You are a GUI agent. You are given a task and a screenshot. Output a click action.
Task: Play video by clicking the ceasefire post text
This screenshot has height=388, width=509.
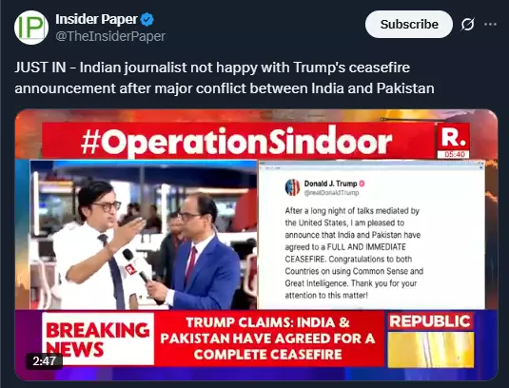click(353, 253)
